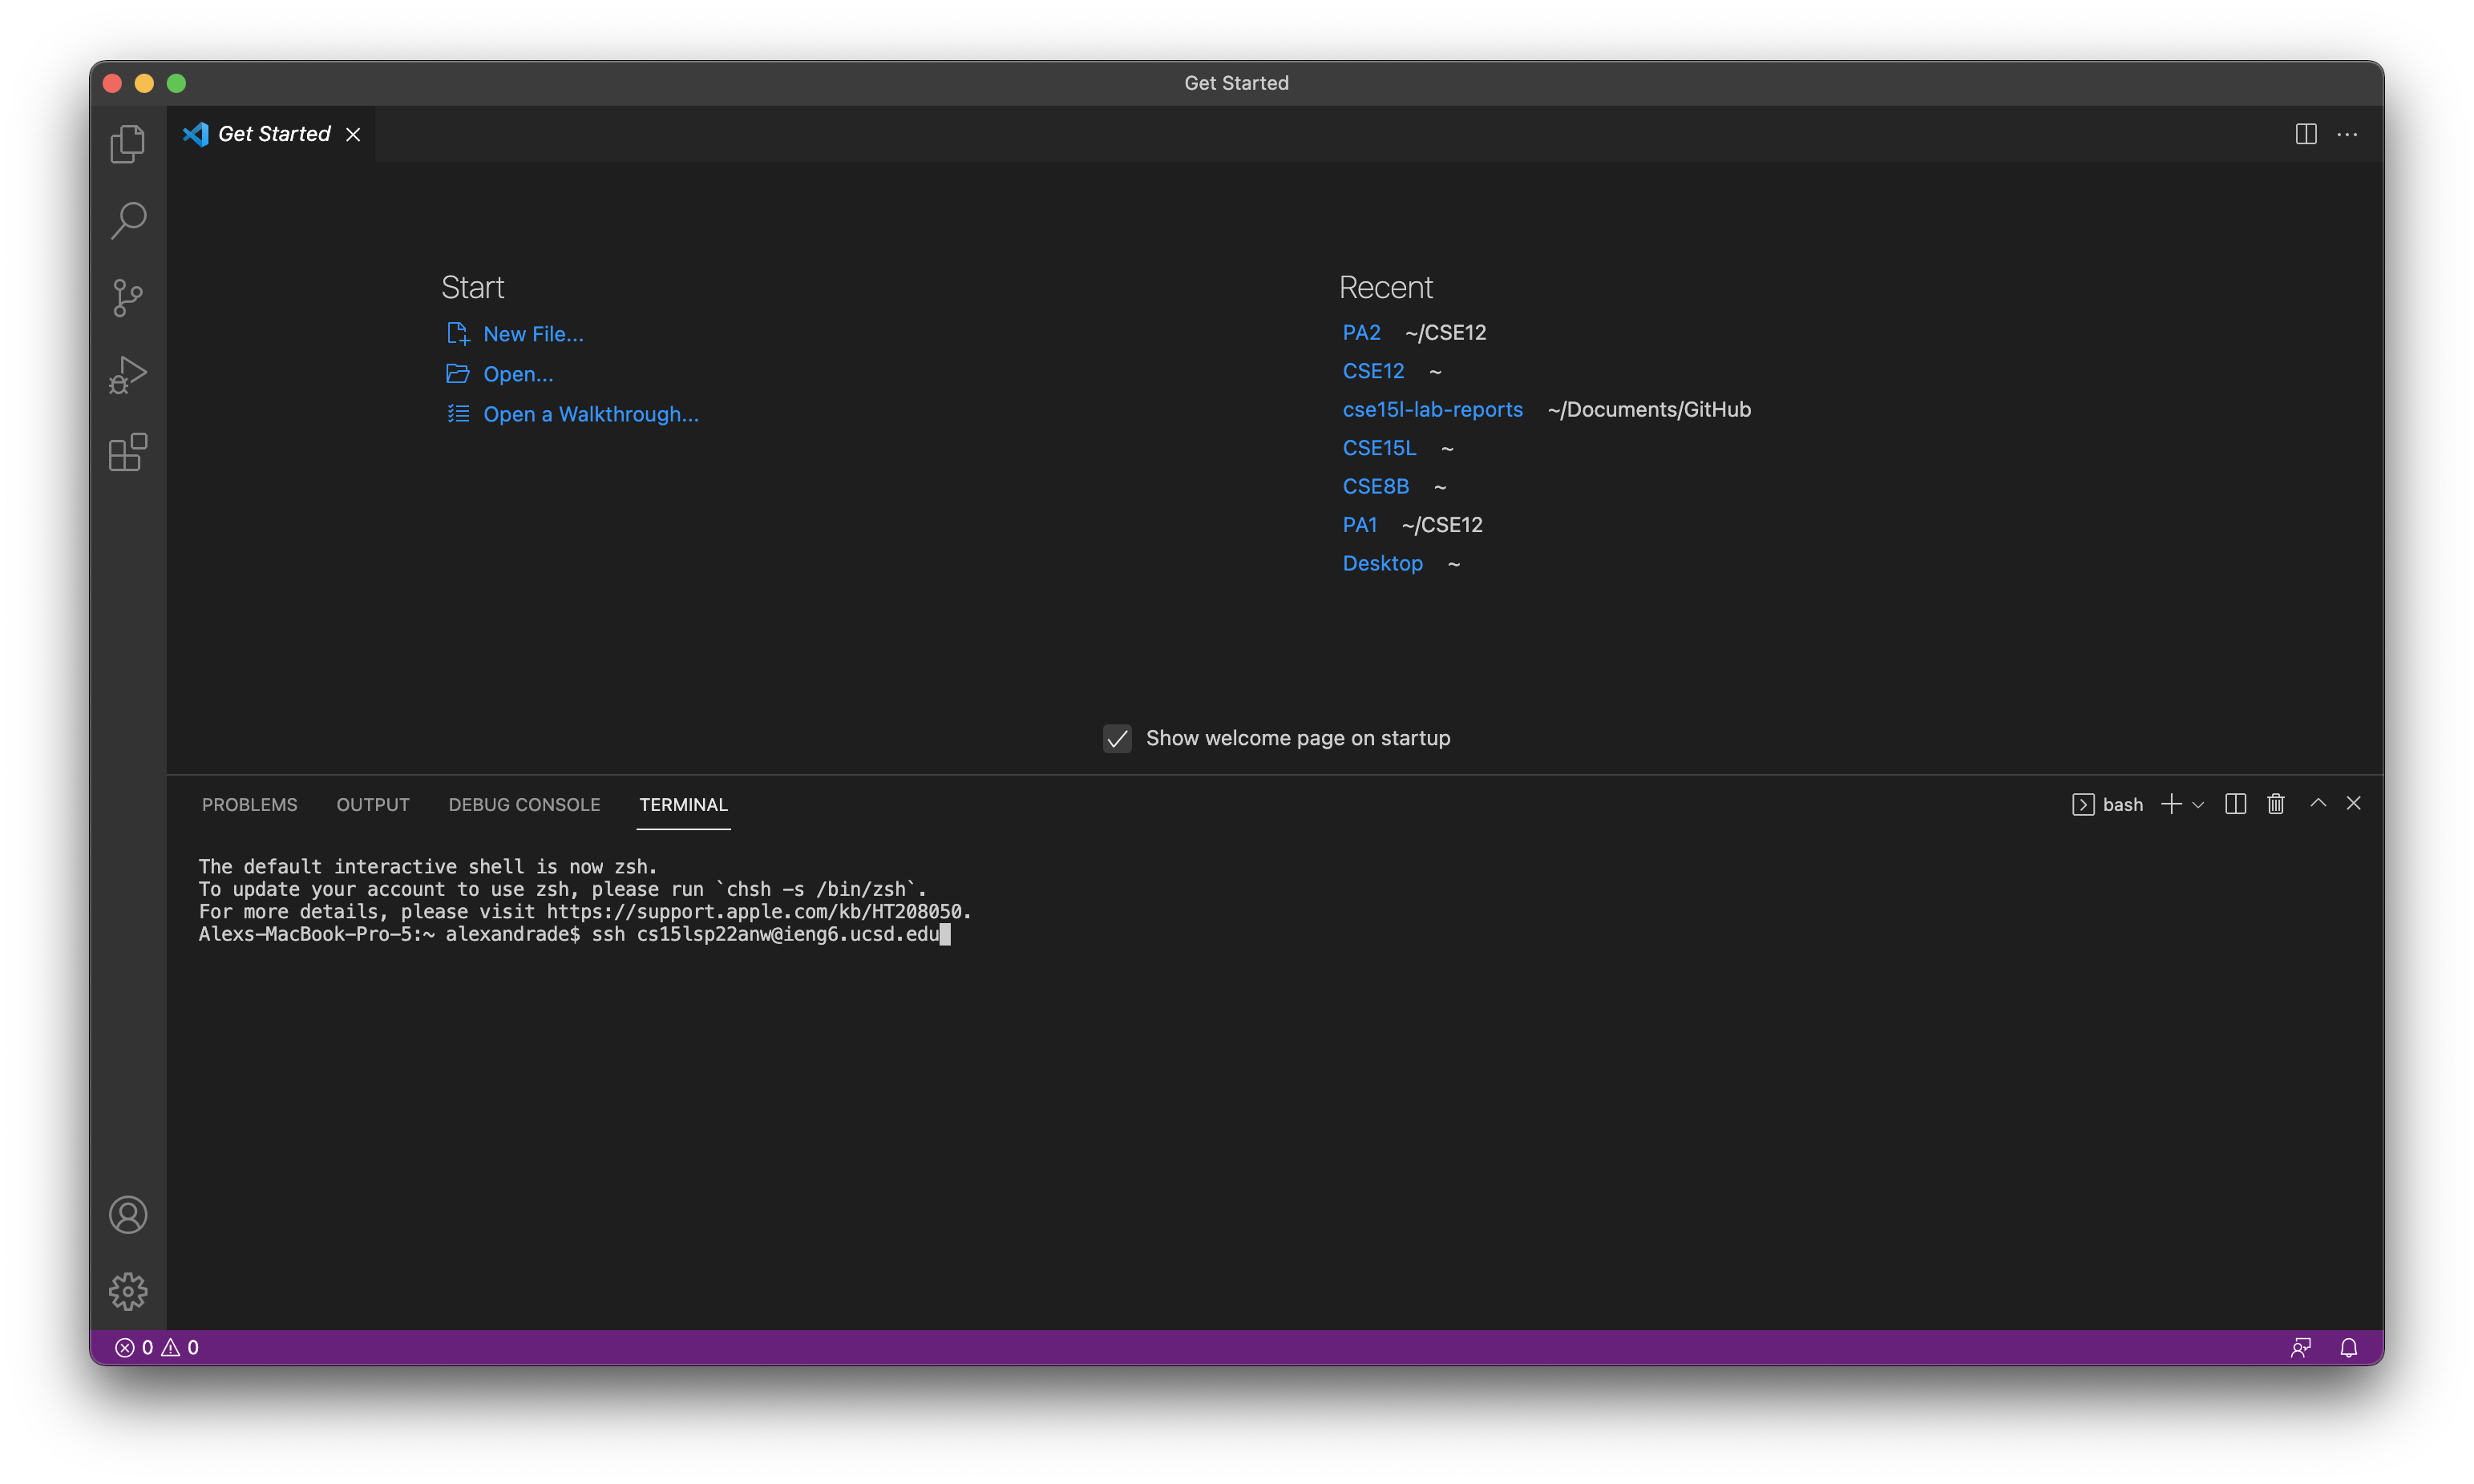
Task: Switch to the DEBUG CONSOLE tab
Action: click(x=524, y=804)
